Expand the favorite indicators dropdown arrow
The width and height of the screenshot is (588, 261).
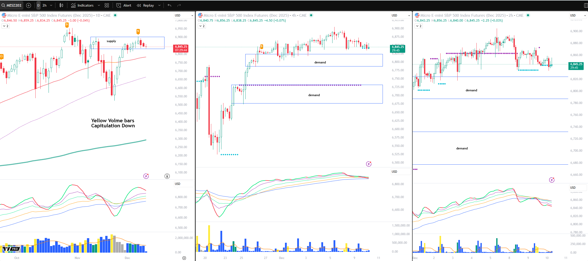[x=99, y=5]
